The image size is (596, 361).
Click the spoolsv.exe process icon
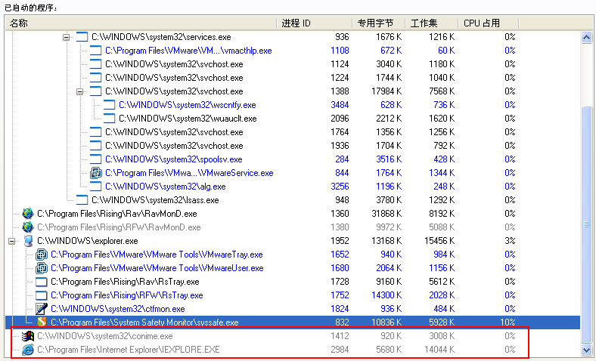(95, 159)
